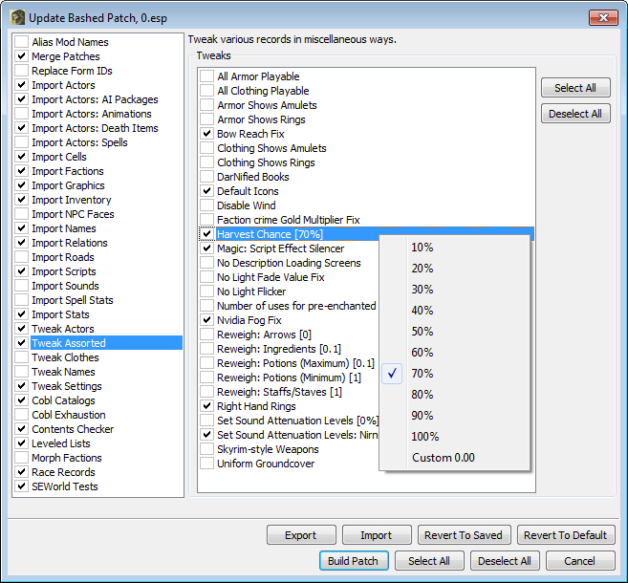Screen dimensions: 628x583
Task: Pick 30% in the harvest menu
Action: 454,289
